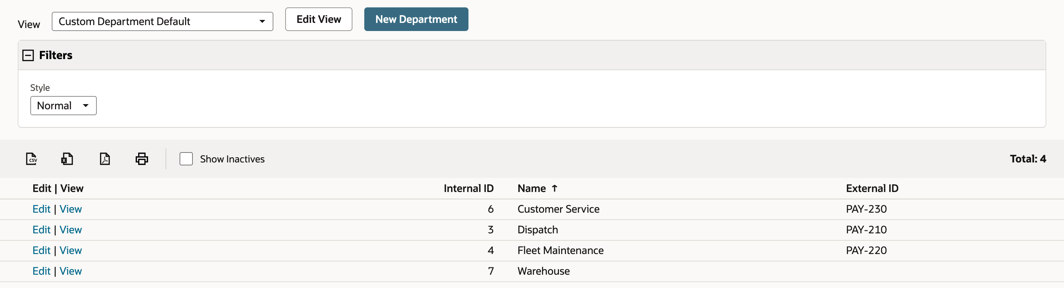Click external ID PAY-220
The image size is (1064, 288).
[866, 250]
